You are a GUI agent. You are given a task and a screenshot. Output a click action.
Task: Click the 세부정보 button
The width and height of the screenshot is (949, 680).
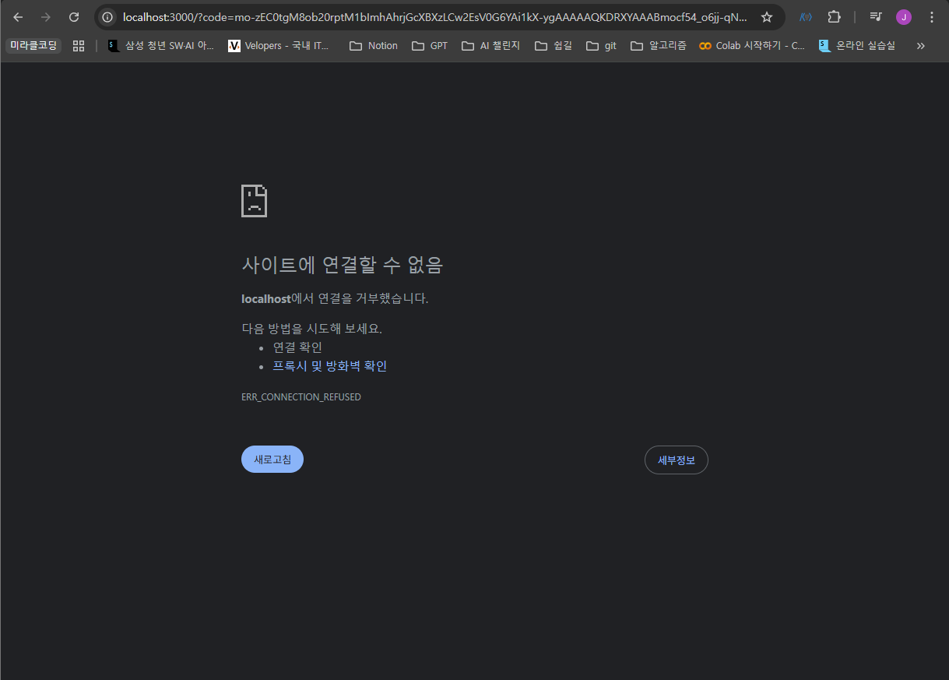676,460
